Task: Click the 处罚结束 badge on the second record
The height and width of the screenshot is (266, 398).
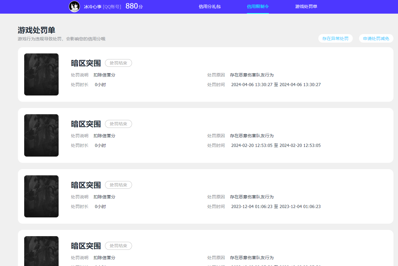Action: (x=118, y=124)
